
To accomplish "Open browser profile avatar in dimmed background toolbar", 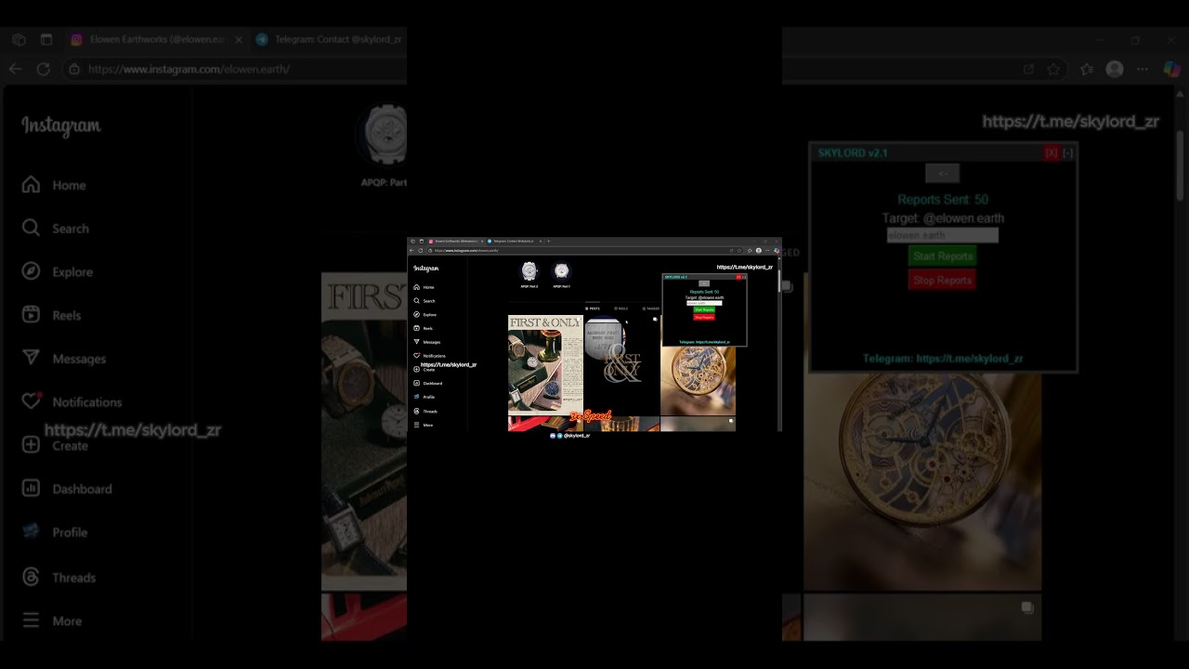I will [x=1115, y=69].
